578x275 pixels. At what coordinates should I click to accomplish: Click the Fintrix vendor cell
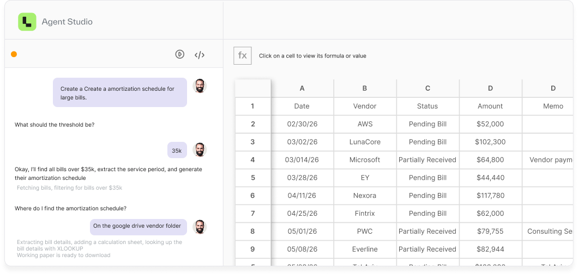click(365, 213)
